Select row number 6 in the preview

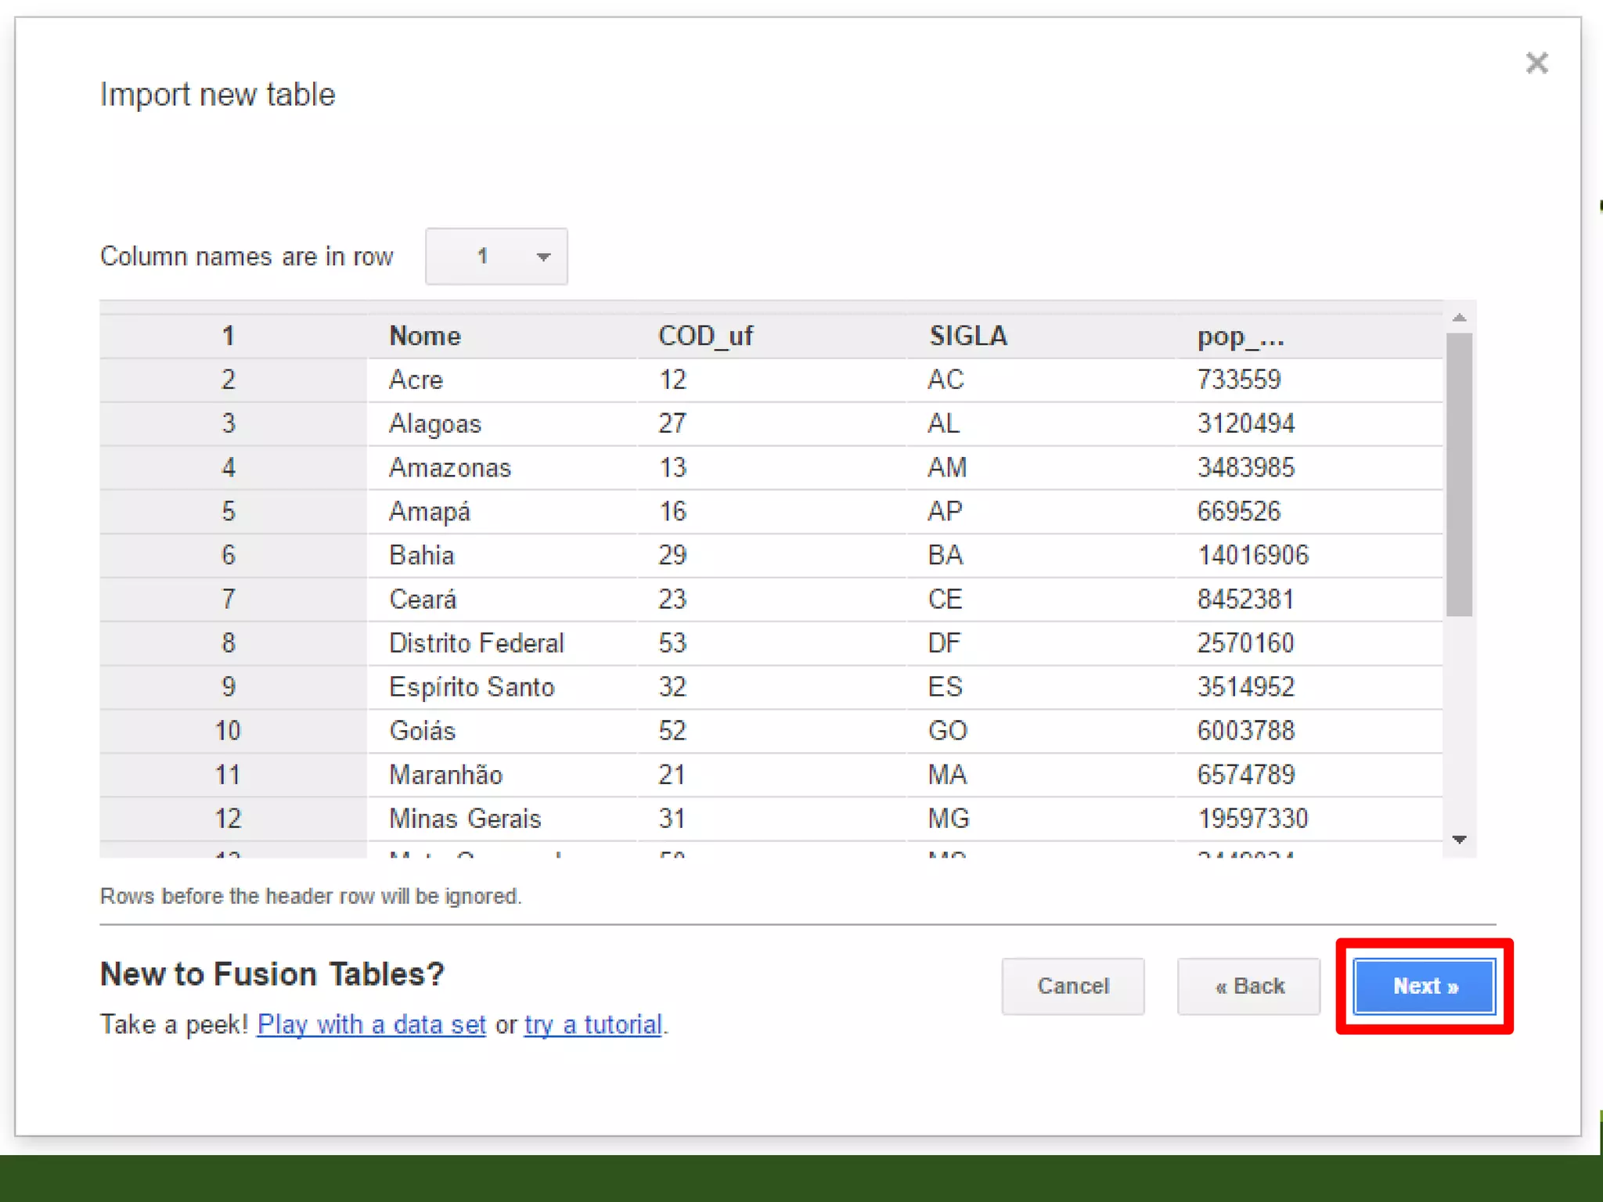pos(228,555)
